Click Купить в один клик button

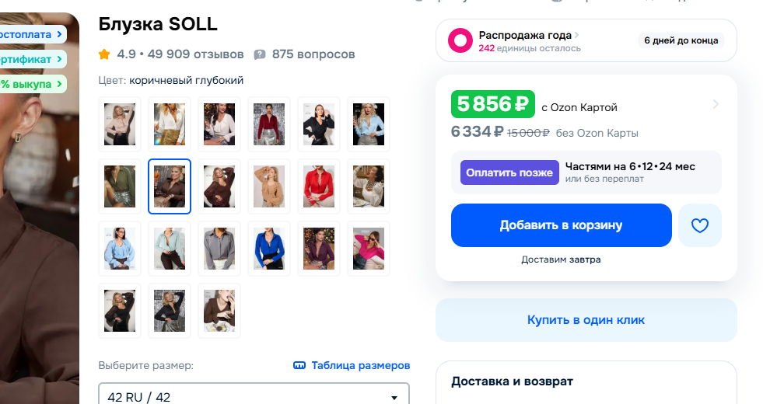(586, 320)
